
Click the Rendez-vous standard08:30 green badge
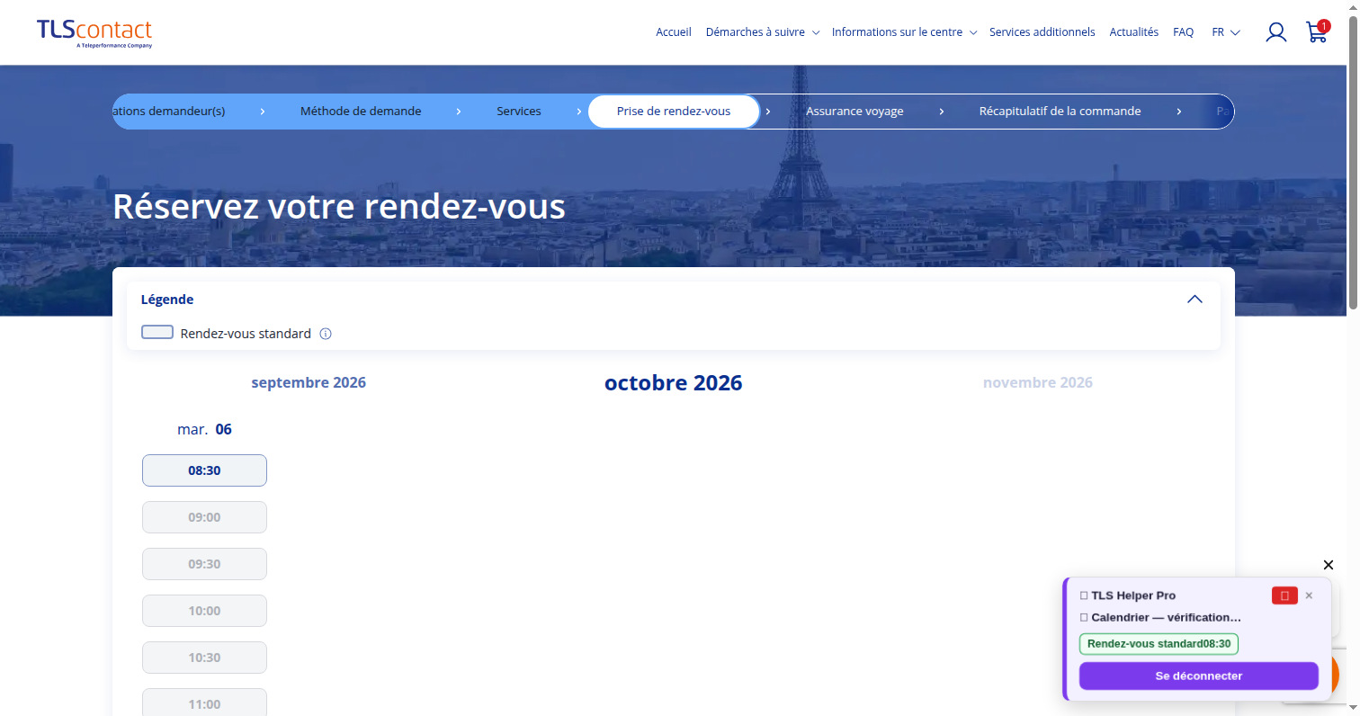(1159, 644)
